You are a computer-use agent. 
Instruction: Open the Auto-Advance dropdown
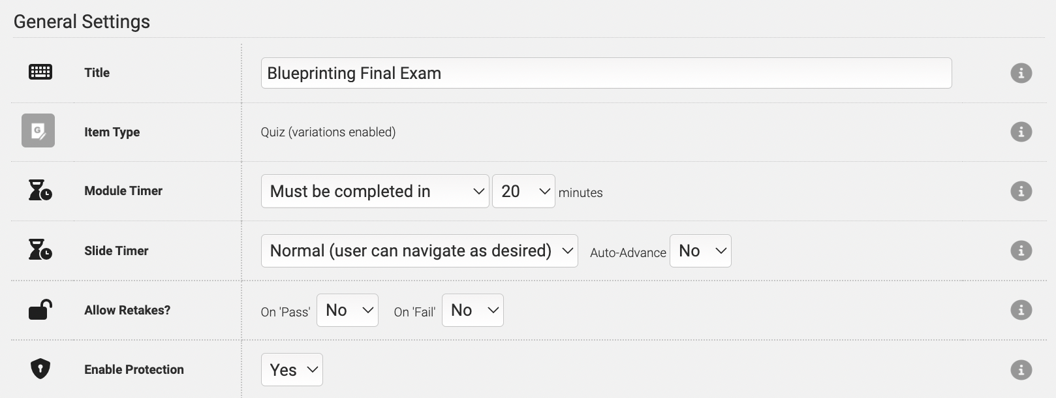[x=700, y=251]
